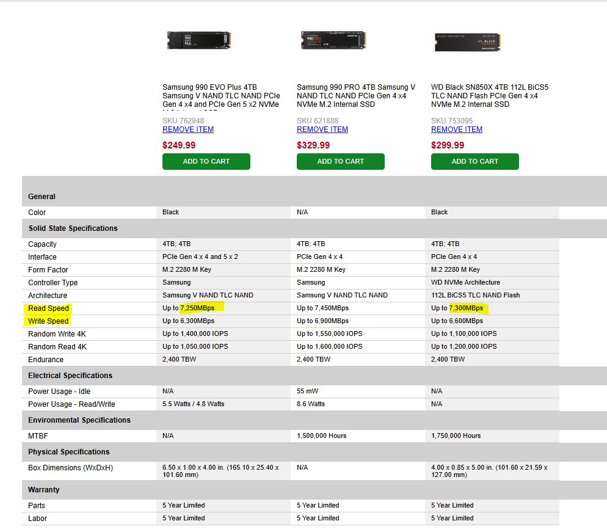Open the Samsung 990 EVO Plus product image
Screen dimensions: 607x532
click(x=199, y=40)
